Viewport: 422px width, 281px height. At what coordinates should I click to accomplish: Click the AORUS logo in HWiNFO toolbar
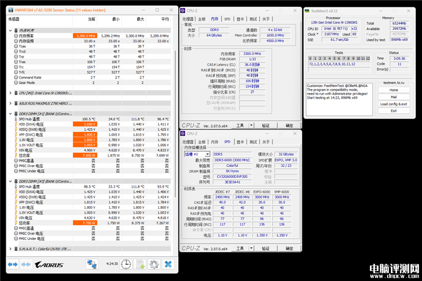pyautogui.click(x=49, y=264)
